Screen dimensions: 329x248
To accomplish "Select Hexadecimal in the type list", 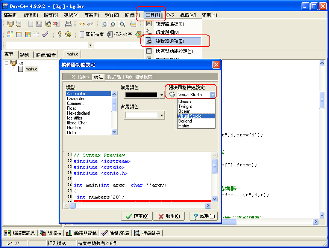I will [x=88, y=113].
